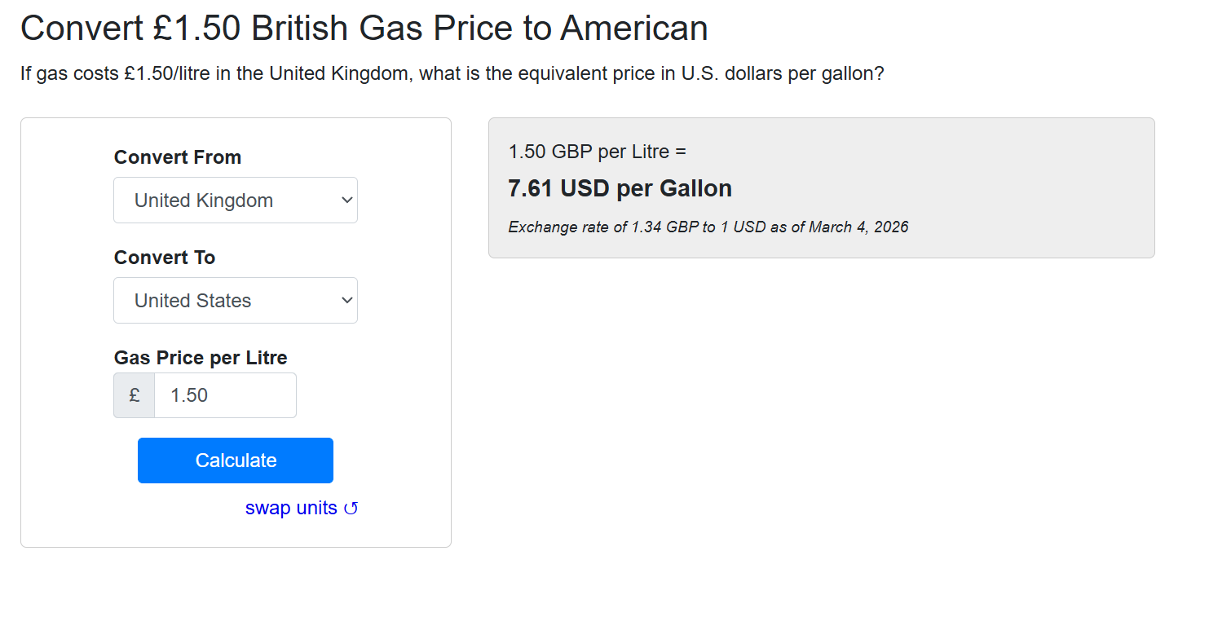Click the 'Convert To' label

[165, 258]
